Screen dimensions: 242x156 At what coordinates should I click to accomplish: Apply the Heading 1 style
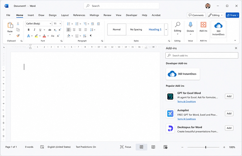pyautogui.click(x=155, y=30)
